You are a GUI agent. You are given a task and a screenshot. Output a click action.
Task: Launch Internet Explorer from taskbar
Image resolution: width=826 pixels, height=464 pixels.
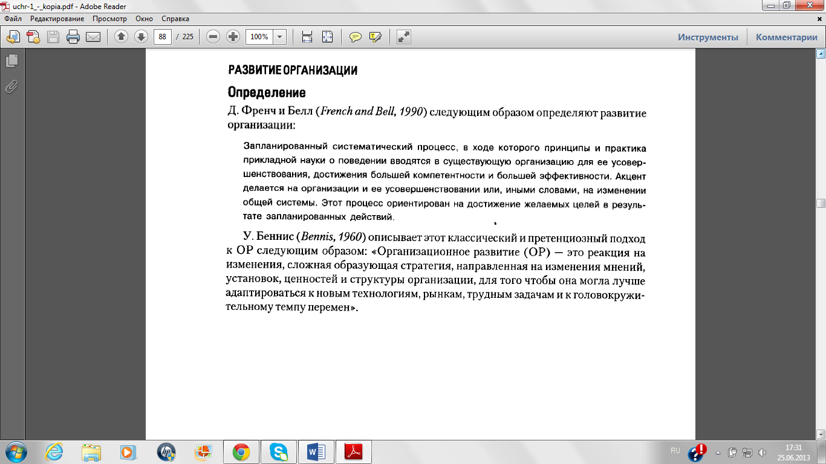point(54,452)
